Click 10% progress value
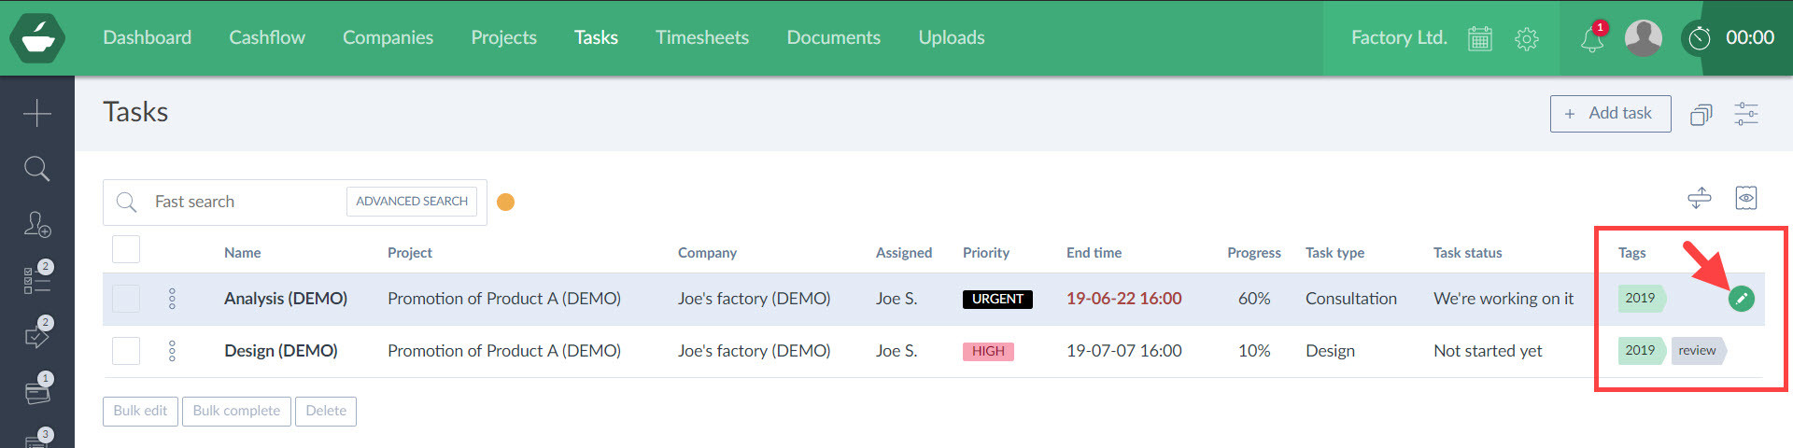 (1254, 351)
